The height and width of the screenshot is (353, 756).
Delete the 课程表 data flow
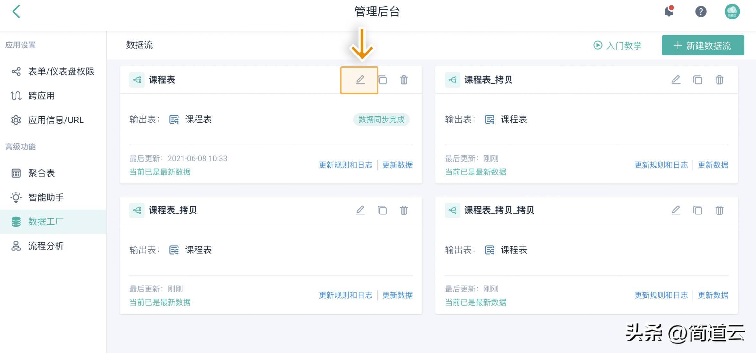click(404, 80)
